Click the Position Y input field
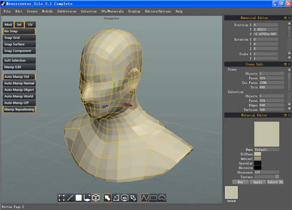Screen dimensions: 292x210 pyautogui.click(x=266, y=30)
